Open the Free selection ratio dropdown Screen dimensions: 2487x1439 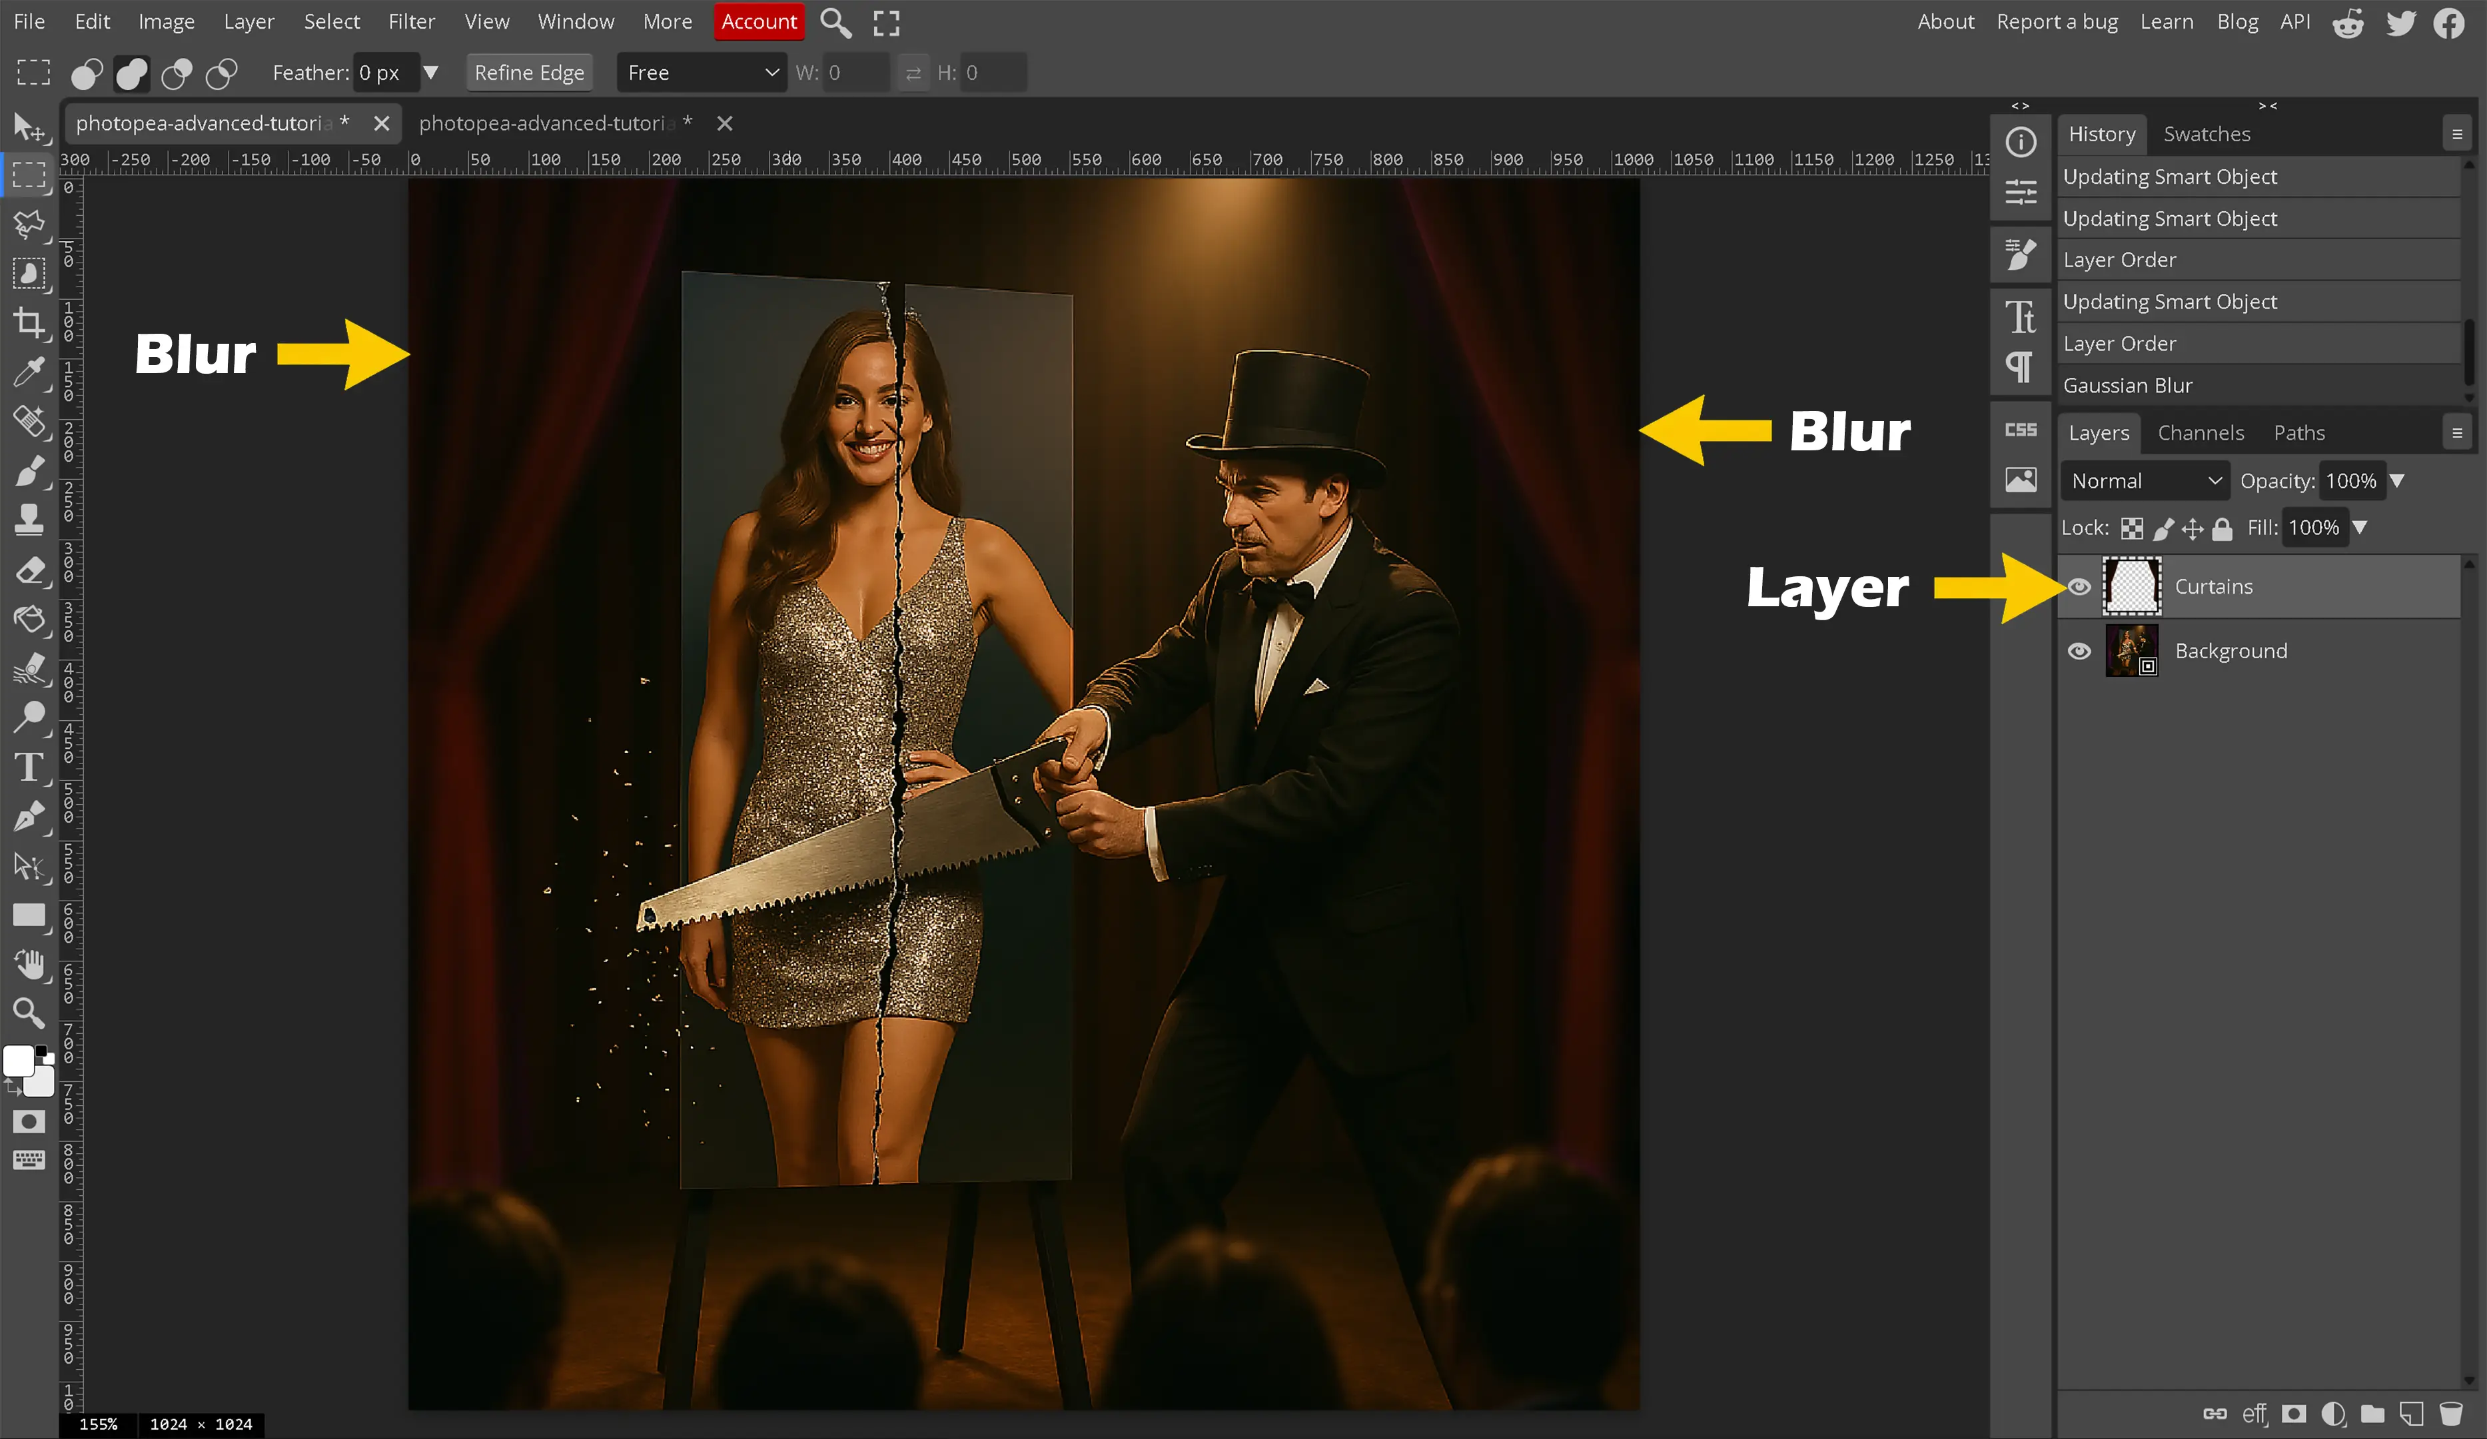pos(702,73)
